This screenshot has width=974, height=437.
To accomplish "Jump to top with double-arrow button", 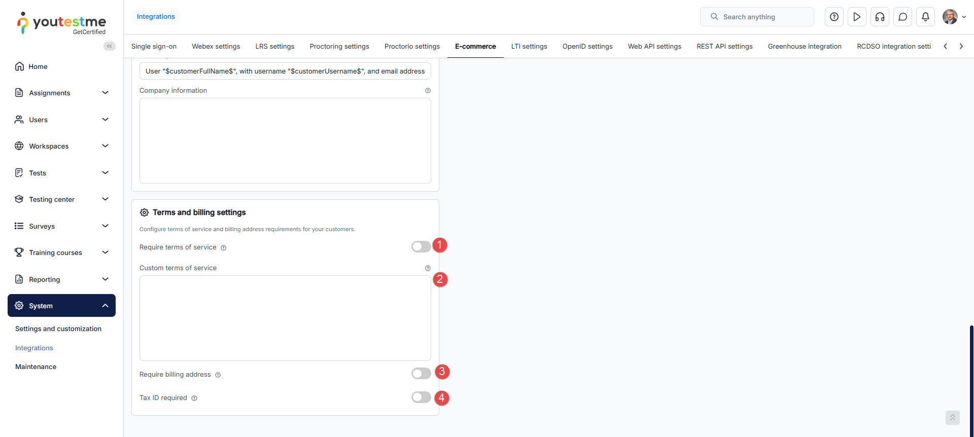I will click(x=953, y=418).
